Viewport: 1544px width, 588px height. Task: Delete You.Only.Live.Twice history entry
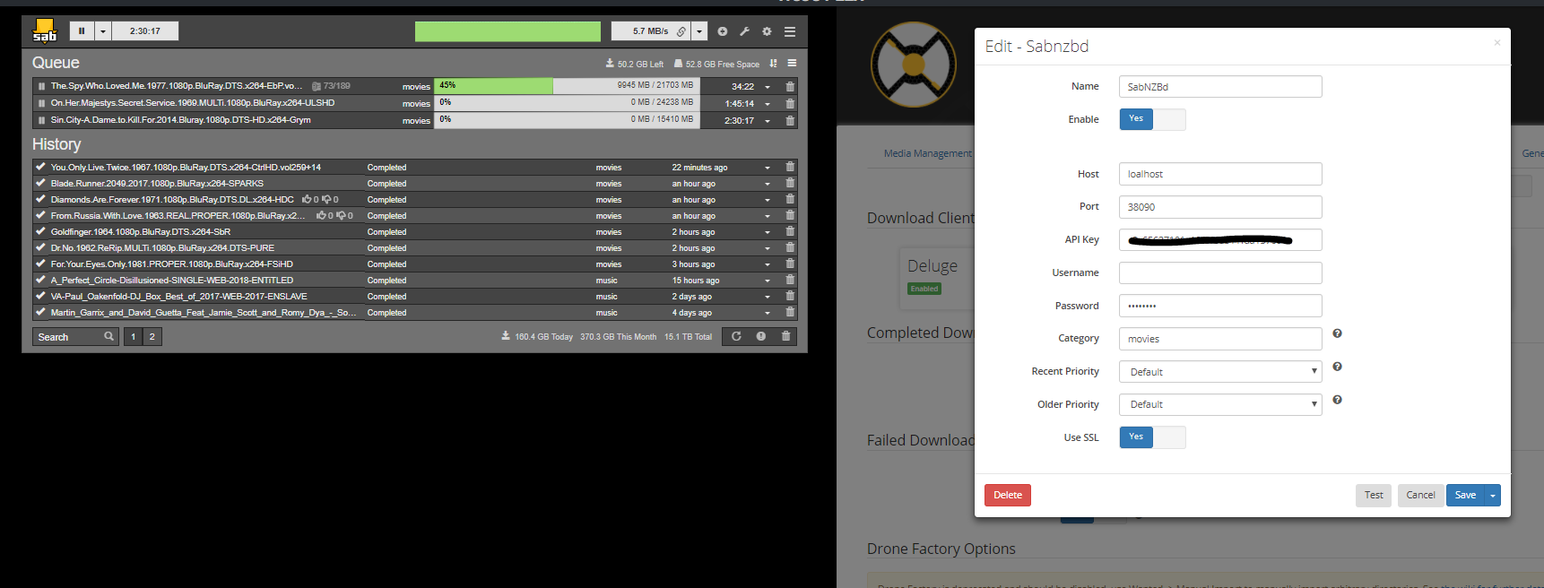point(790,167)
